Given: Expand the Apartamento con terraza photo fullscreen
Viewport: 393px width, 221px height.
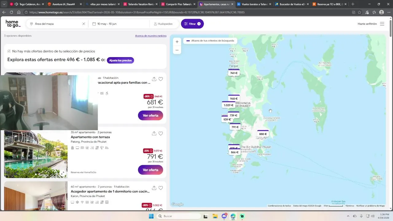Looking at the screenshot, I should (x=63, y=173).
